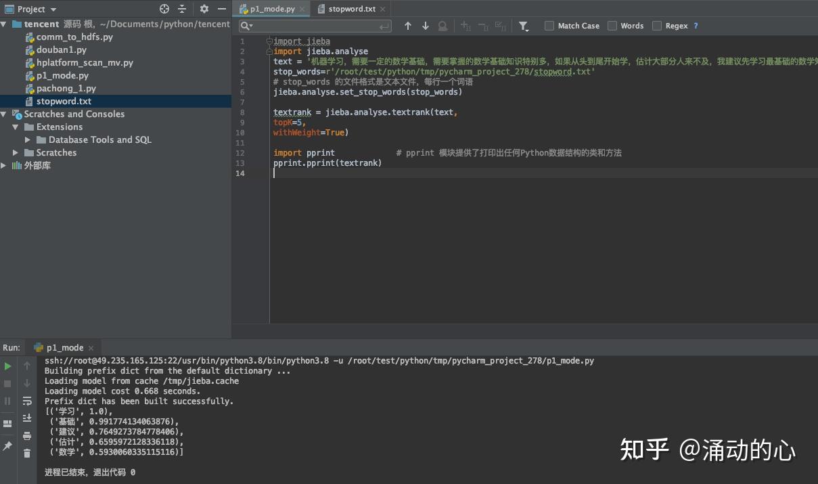Open Project panel settings gear
The height and width of the screenshot is (484, 818).
[203, 9]
